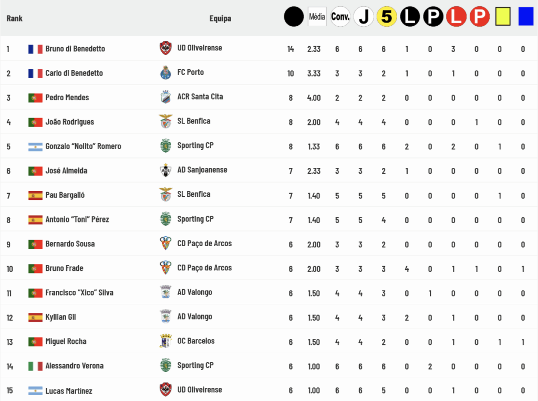Viewport: 538px width, 401px height.
Task: Open the CD Paço de Arcos link for Bernardo Sousa
Action: [204, 244]
